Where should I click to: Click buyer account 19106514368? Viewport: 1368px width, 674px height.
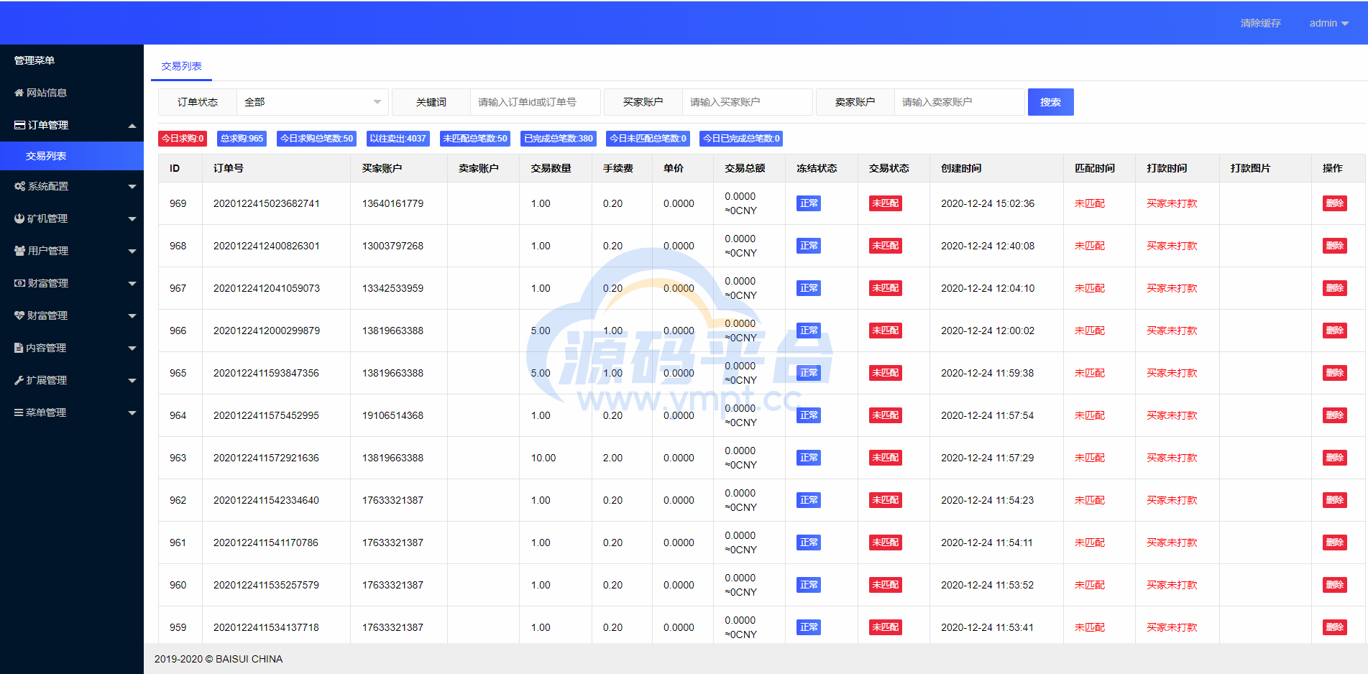coord(393,415)
